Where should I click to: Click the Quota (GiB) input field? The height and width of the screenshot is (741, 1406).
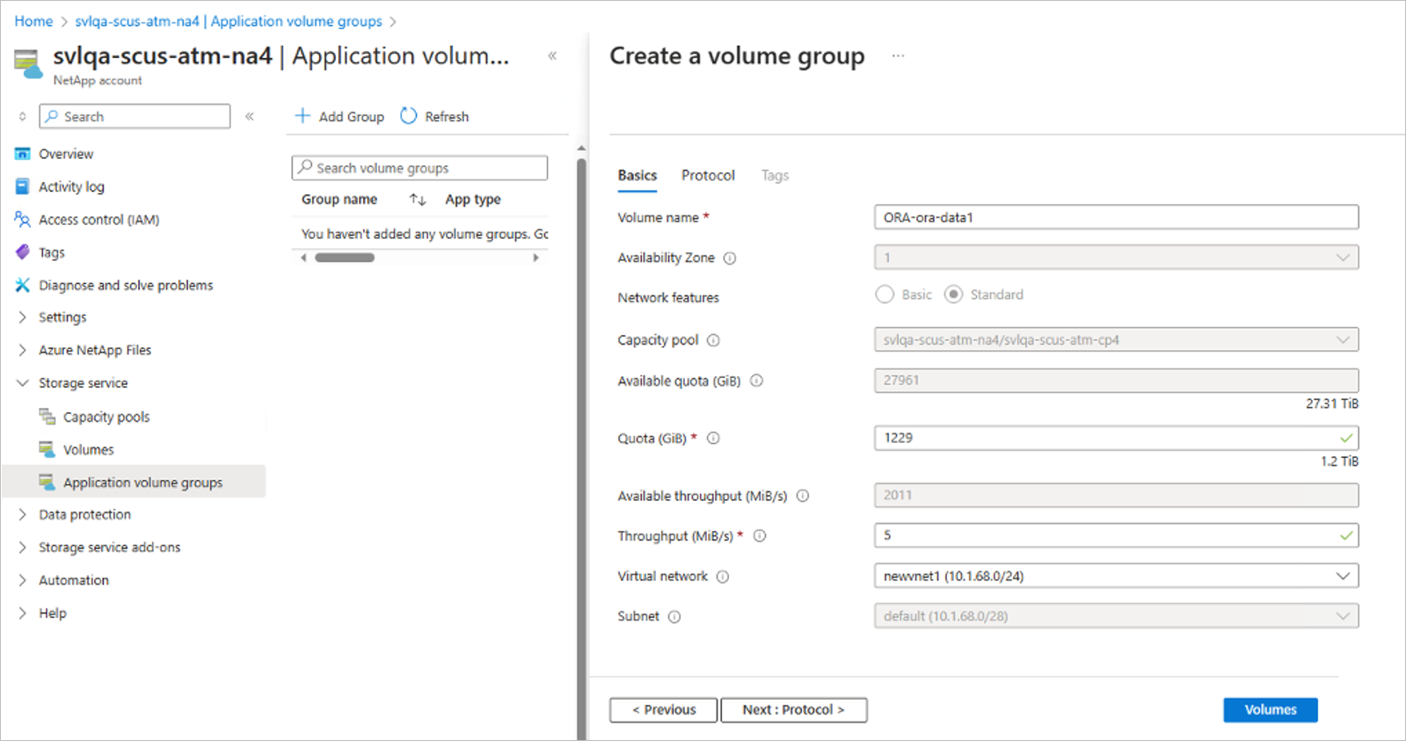coord(1116,438)
